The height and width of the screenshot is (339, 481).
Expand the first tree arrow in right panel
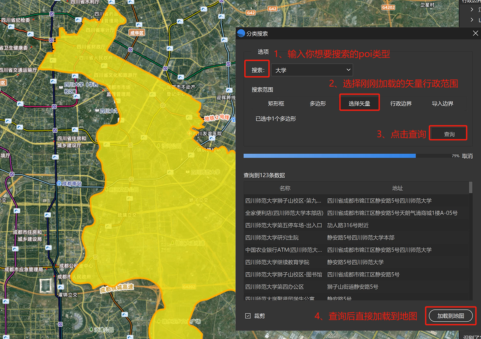click(x=471, y=10)
